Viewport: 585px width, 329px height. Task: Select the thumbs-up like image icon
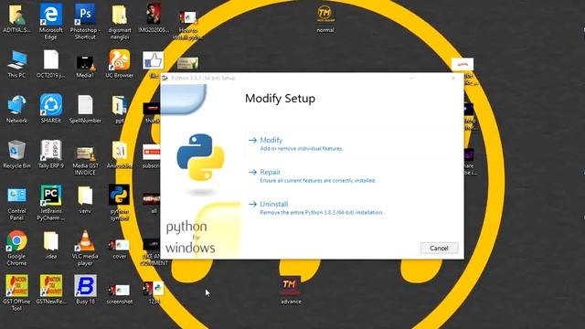[154, 61]
